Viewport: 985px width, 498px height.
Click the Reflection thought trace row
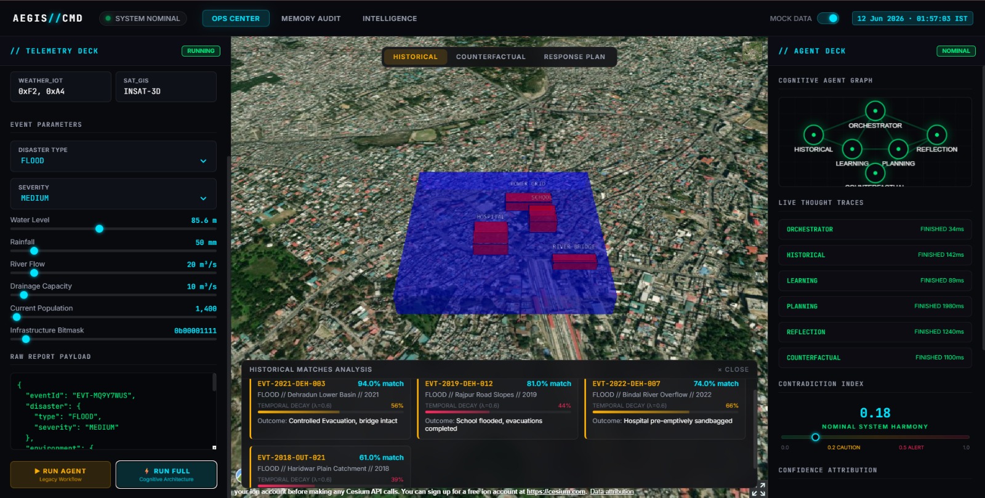pos(875,332)
